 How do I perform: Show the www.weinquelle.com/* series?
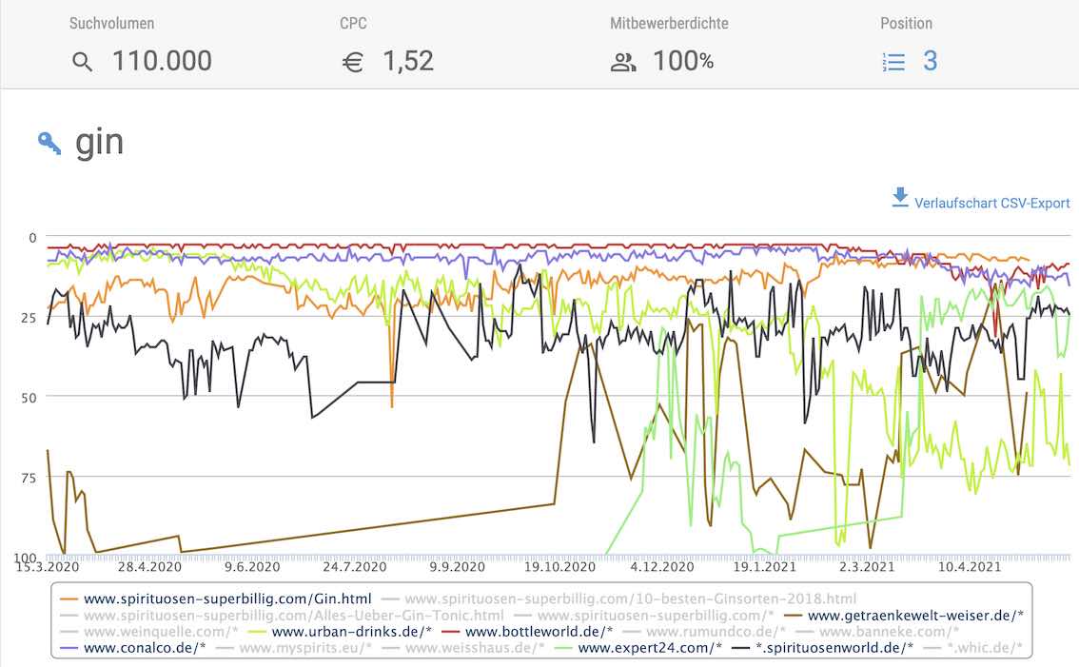coord(148,632)
